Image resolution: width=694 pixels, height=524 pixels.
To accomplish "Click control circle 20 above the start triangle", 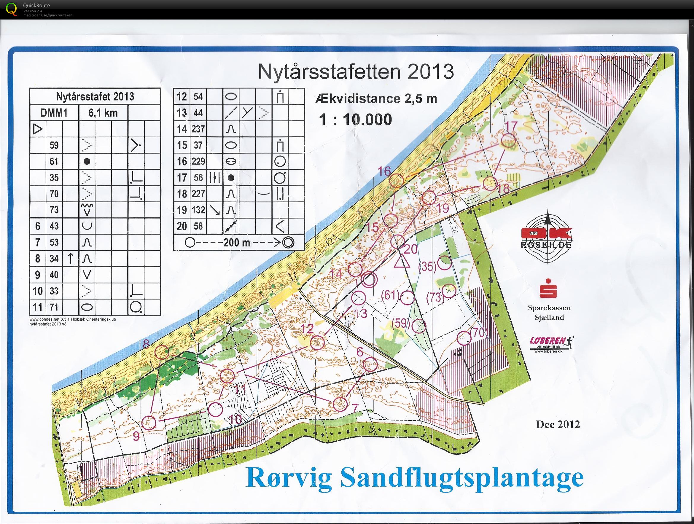I will point(398,241).
